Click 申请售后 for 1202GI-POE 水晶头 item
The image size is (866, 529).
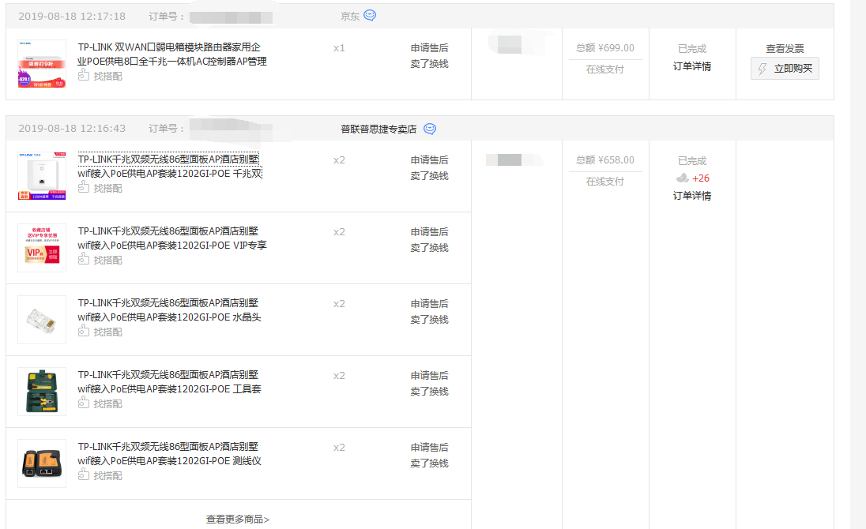pyautogui.click(x=429, y=303)
